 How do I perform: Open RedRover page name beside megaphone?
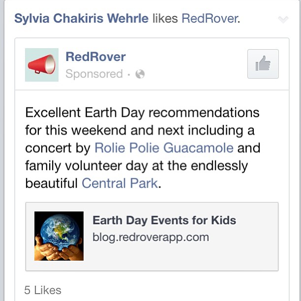(95, 57)
